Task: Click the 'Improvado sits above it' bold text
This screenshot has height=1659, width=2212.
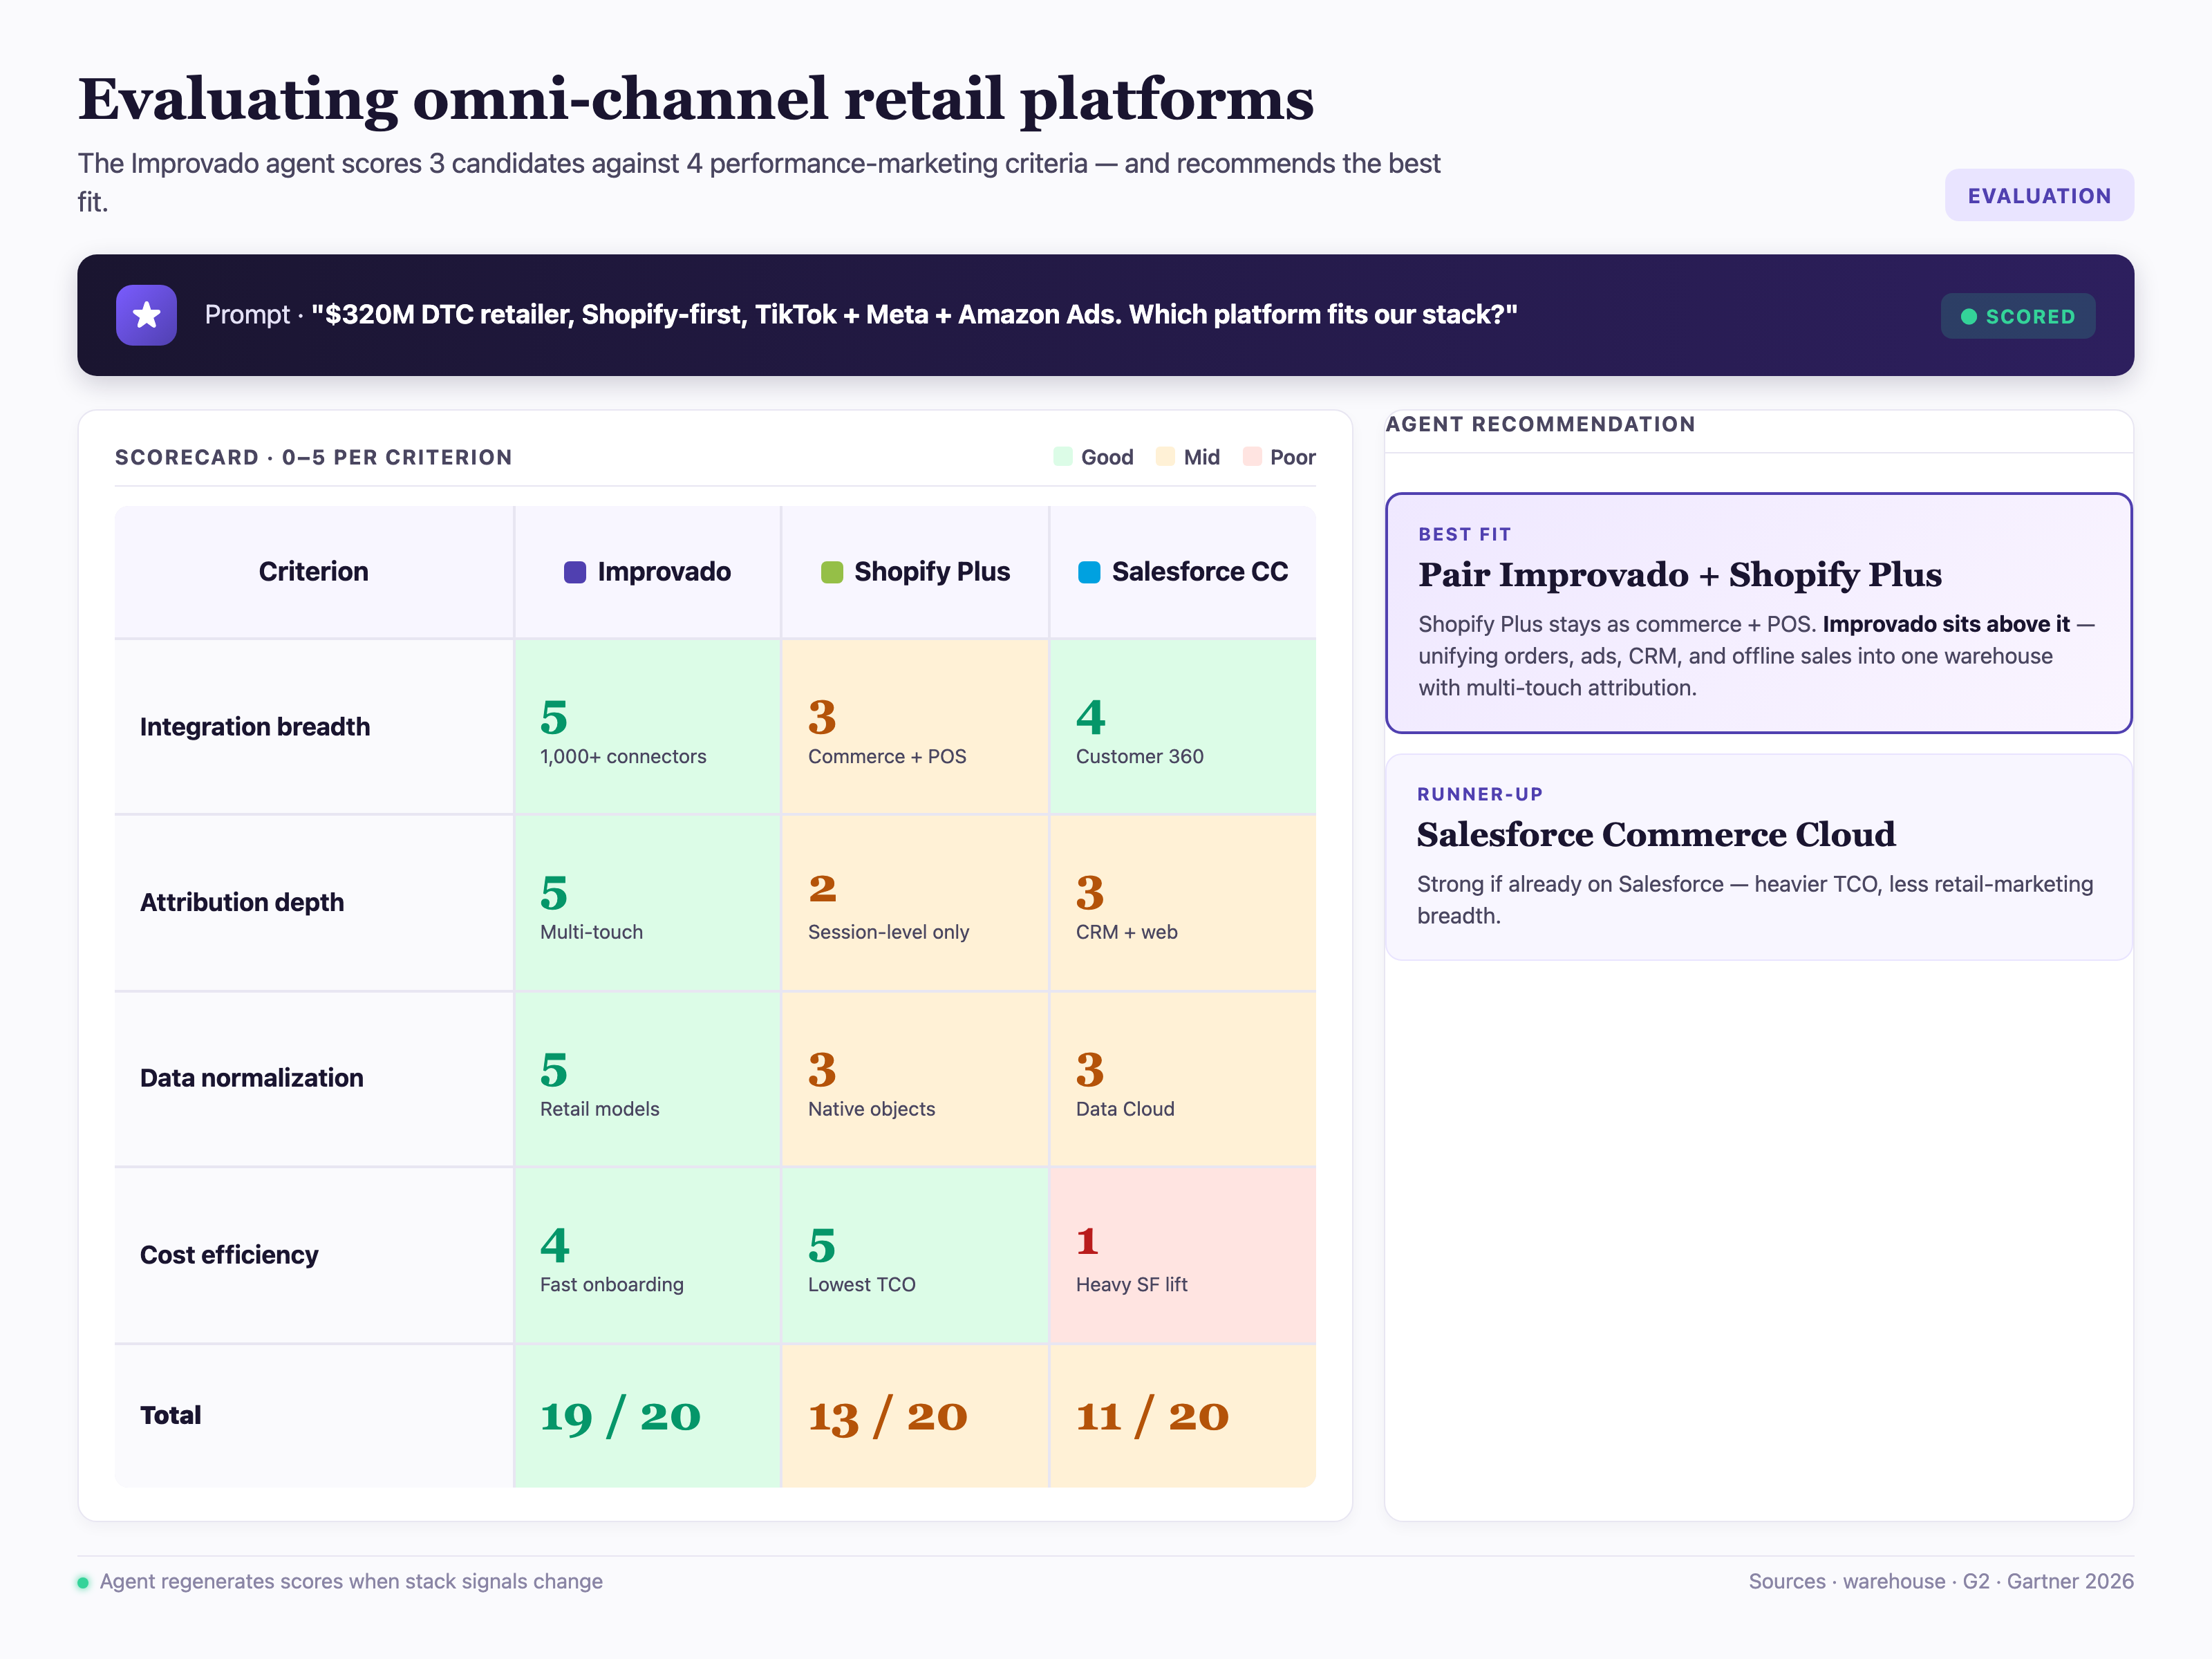Action: coord(1946,624)
